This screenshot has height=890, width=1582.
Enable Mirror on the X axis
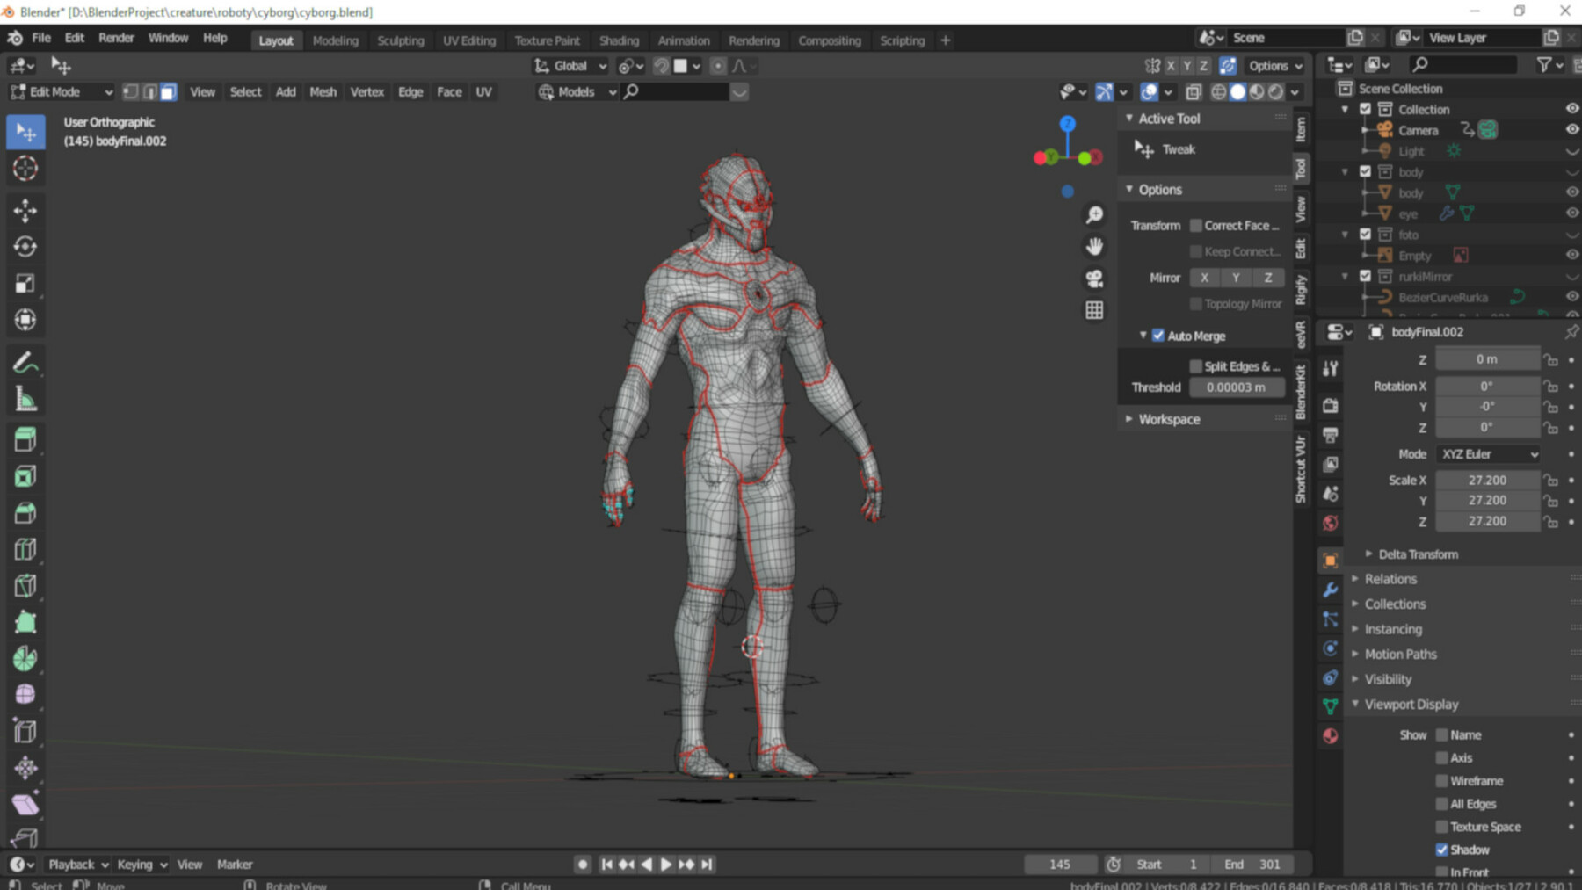coord(1205,278)
